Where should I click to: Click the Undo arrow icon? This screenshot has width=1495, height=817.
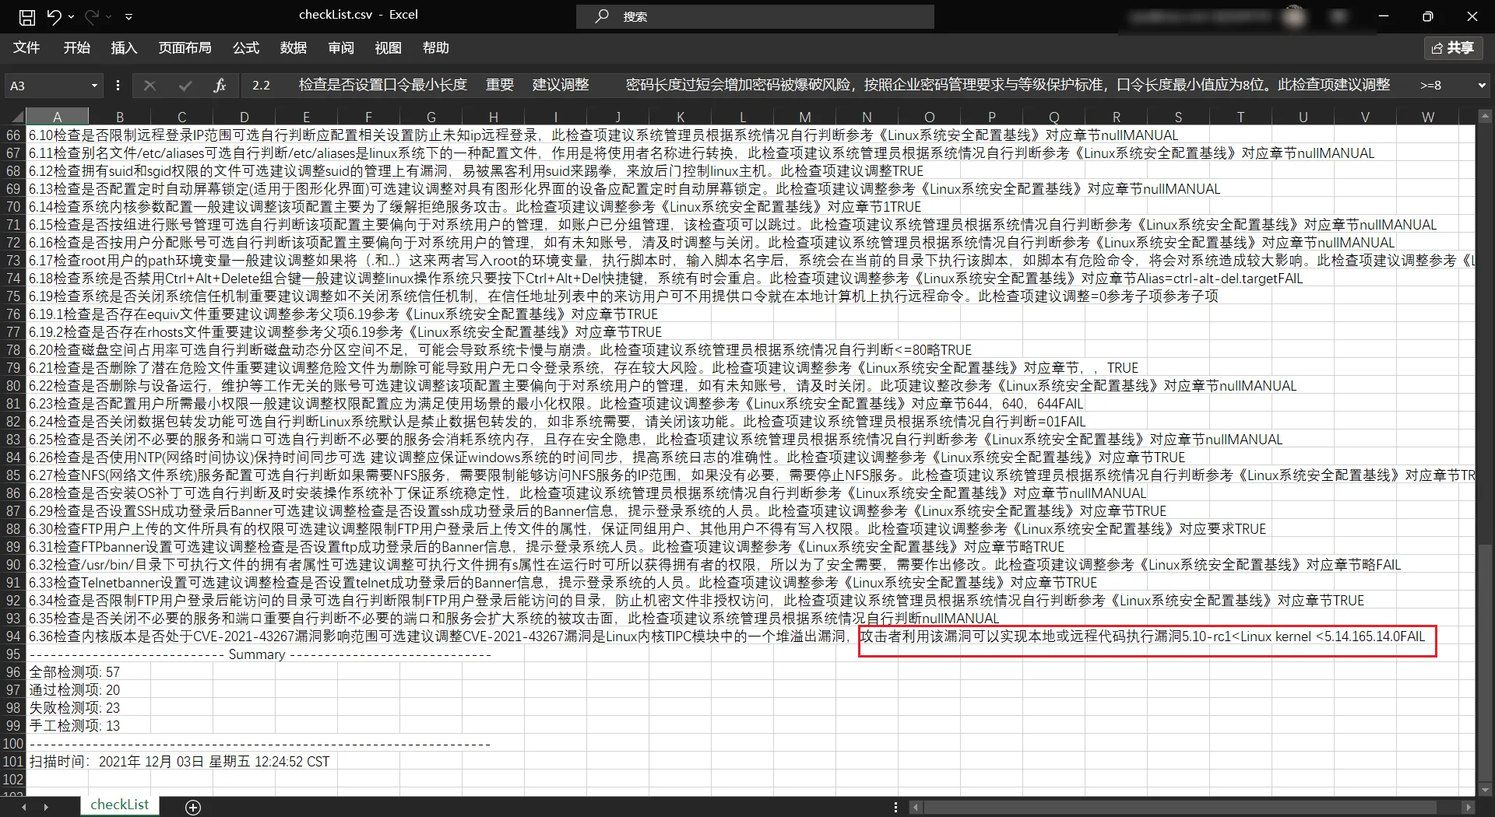coord(53,16)
